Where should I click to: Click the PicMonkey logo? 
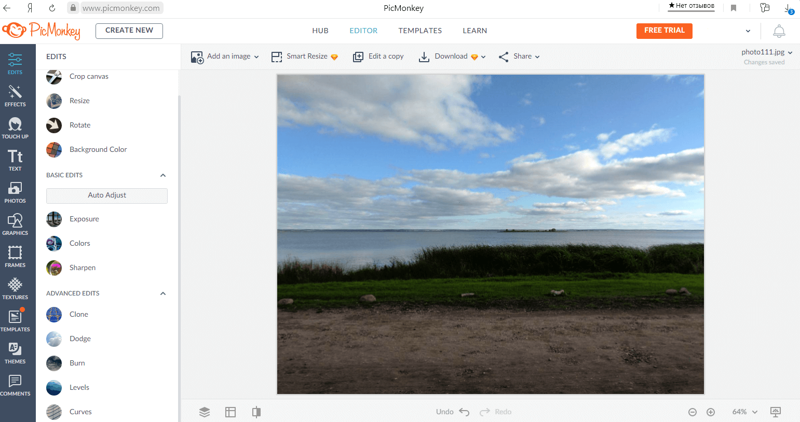(41, 31)
